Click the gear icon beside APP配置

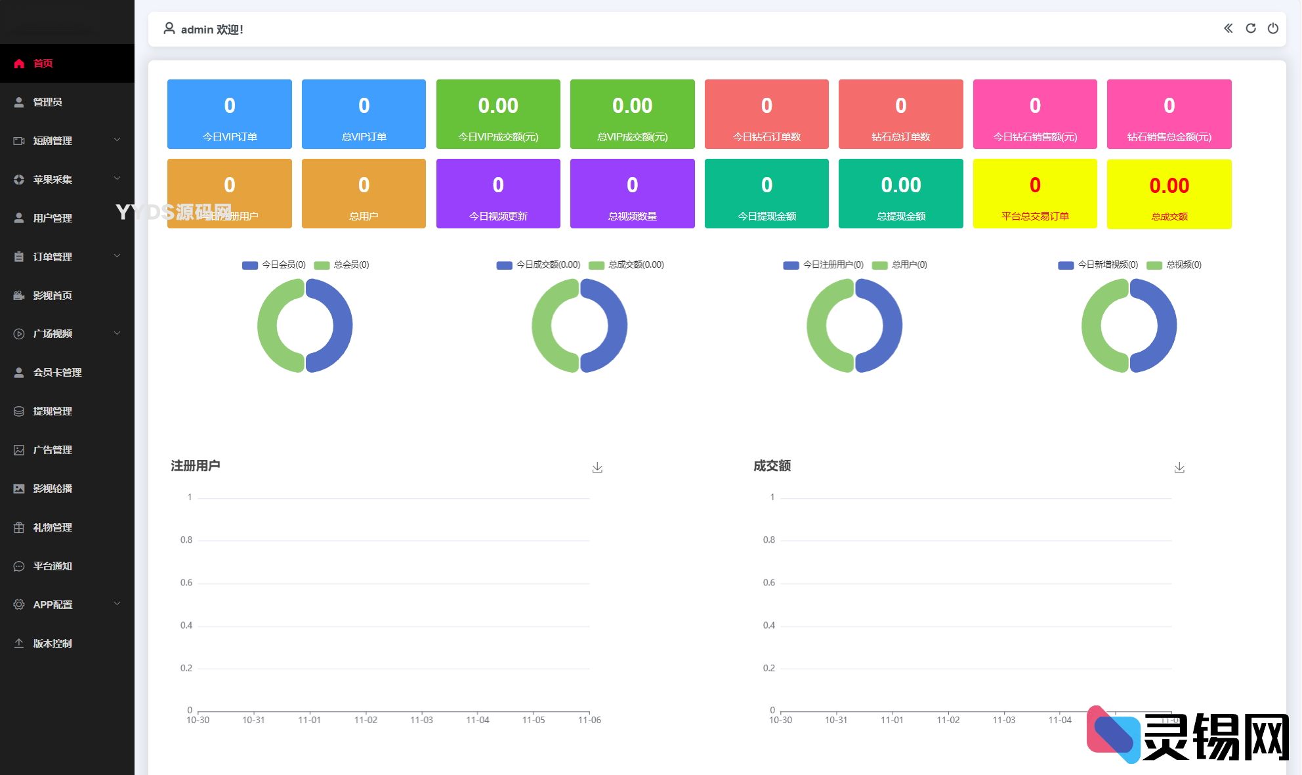pos(19,604)
